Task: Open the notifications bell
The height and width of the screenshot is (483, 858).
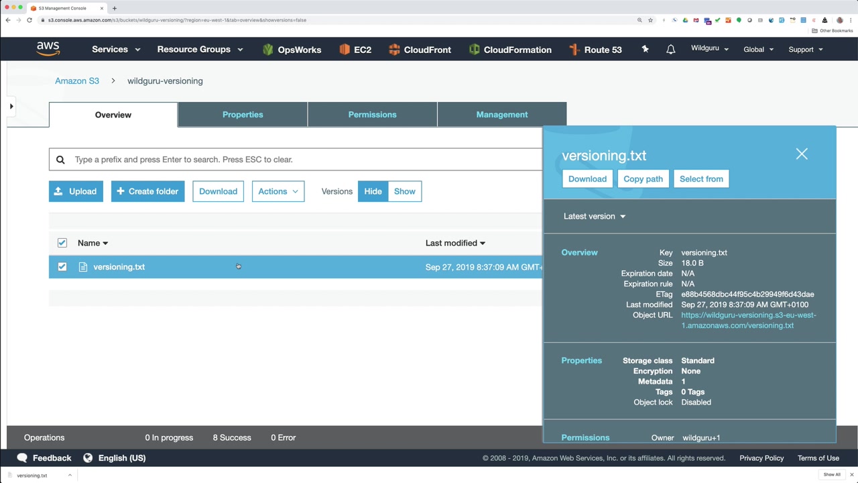Action: click(x=670, y=50)
